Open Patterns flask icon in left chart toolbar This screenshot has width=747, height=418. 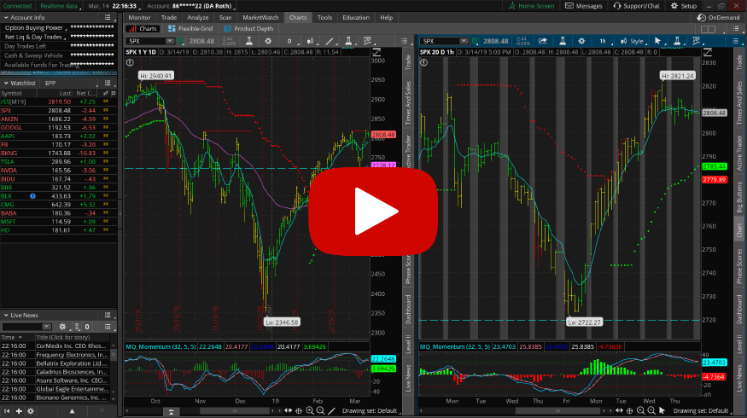click(348, 41)
